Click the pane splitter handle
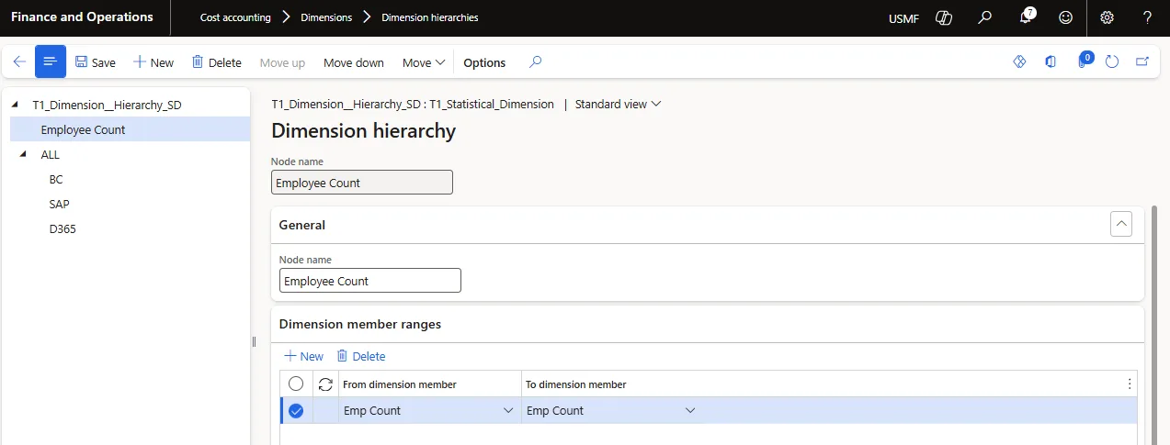Screen dimensions: 1170x445 tap(254, 341)
